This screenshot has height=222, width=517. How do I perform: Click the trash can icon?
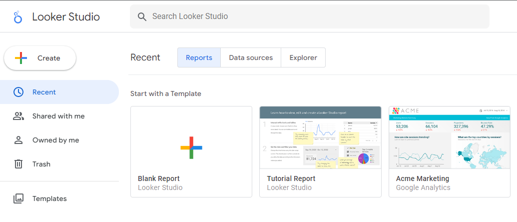click(x=18, y=164)
